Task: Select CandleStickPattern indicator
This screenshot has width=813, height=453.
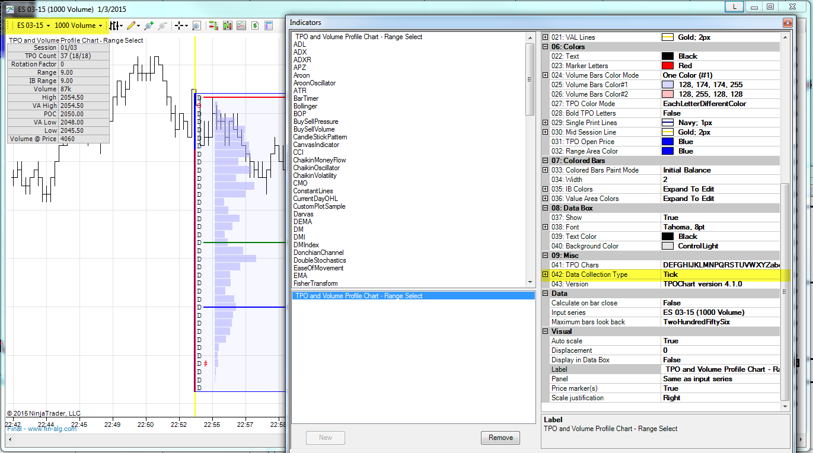Action: pyautogui.click(x=320, y=137)
